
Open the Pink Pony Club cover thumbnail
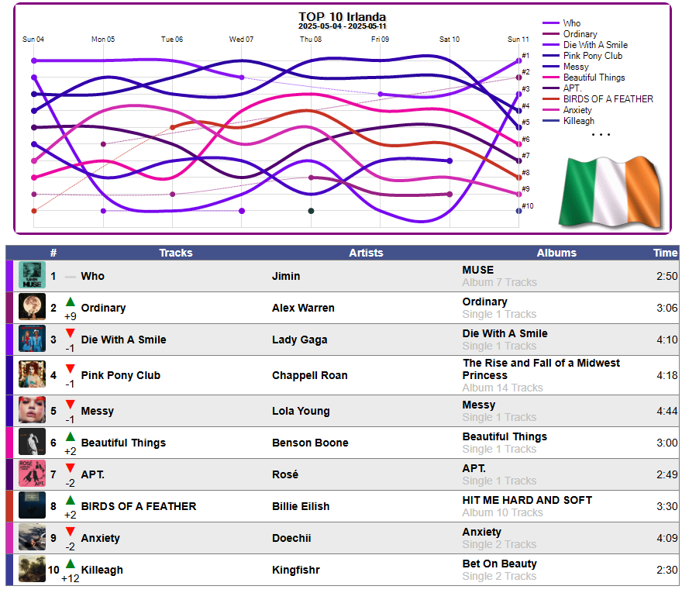[32, 374]
